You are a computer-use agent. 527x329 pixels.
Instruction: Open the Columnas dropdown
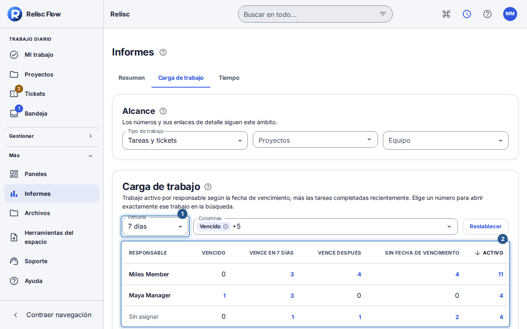(x=325, y=227)
